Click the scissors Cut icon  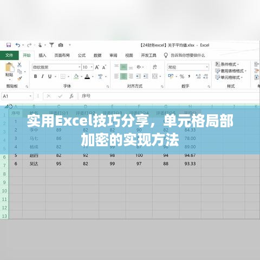[19, 64]
